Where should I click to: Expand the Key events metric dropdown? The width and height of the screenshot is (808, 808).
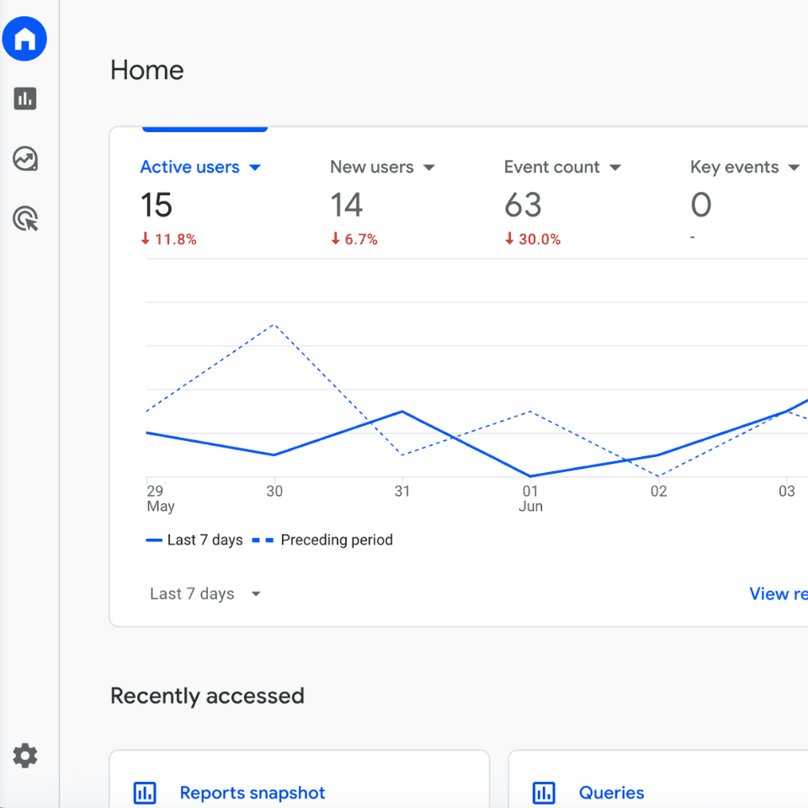pos(793,167)
